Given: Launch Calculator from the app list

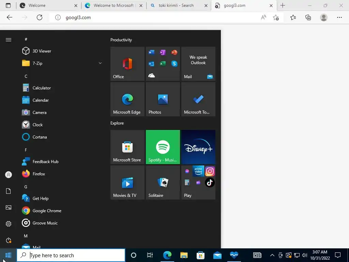Looking at the screenshot, I should click(62, 88).
